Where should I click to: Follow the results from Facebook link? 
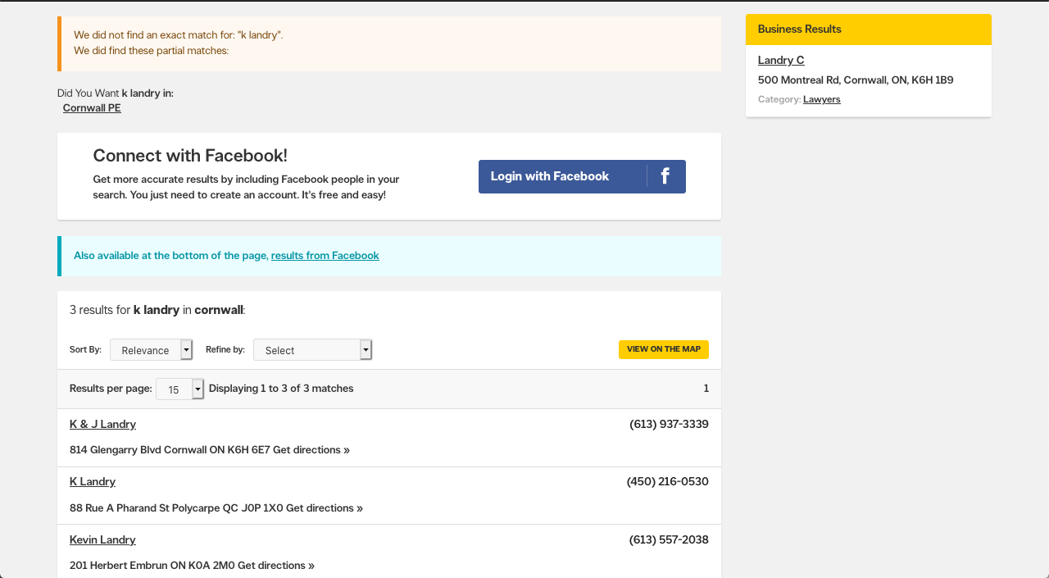(x=325, y=256)
